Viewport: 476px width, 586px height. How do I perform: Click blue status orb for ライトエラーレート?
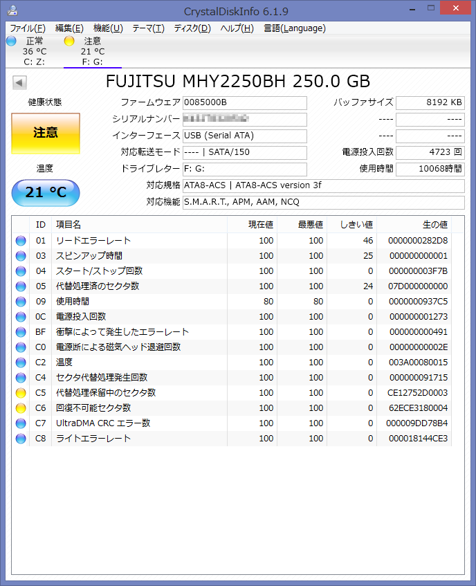pos(21,439)
